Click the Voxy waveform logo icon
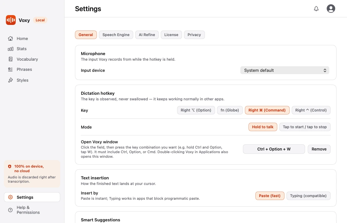347x223 pixels. click(x=10, y=20)
